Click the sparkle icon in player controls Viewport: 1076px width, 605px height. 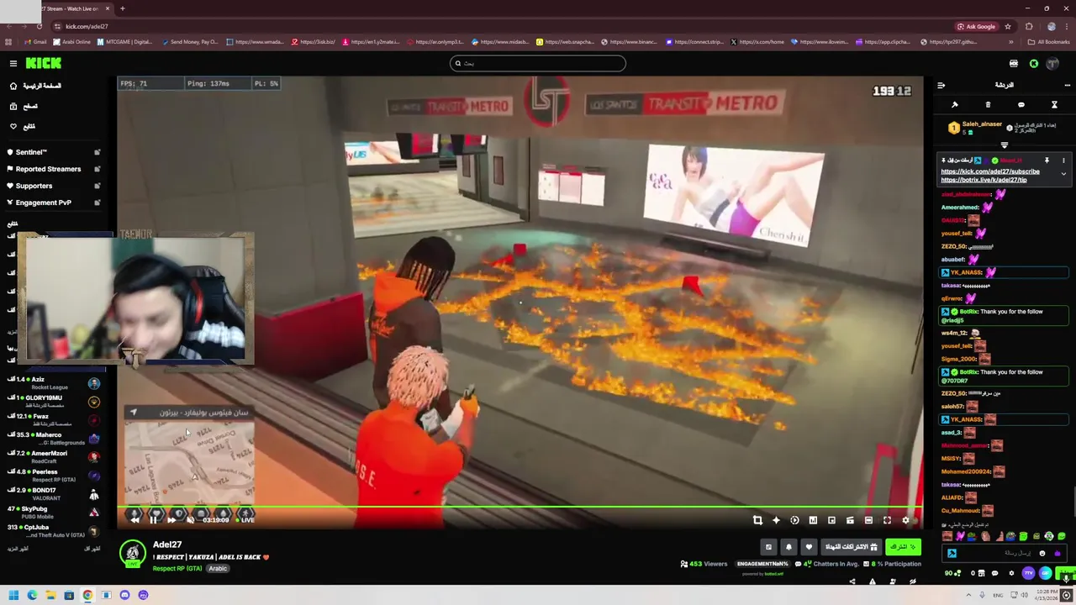776,520
